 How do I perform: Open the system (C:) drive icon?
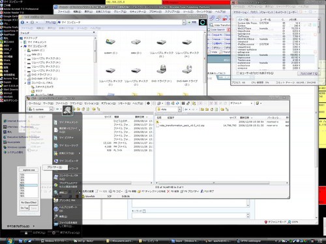point(110,42)
